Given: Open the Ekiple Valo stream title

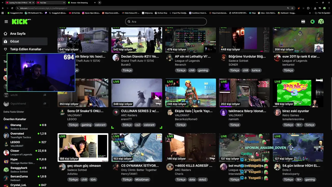Looking at the screenshot, I should coord(194,111).
